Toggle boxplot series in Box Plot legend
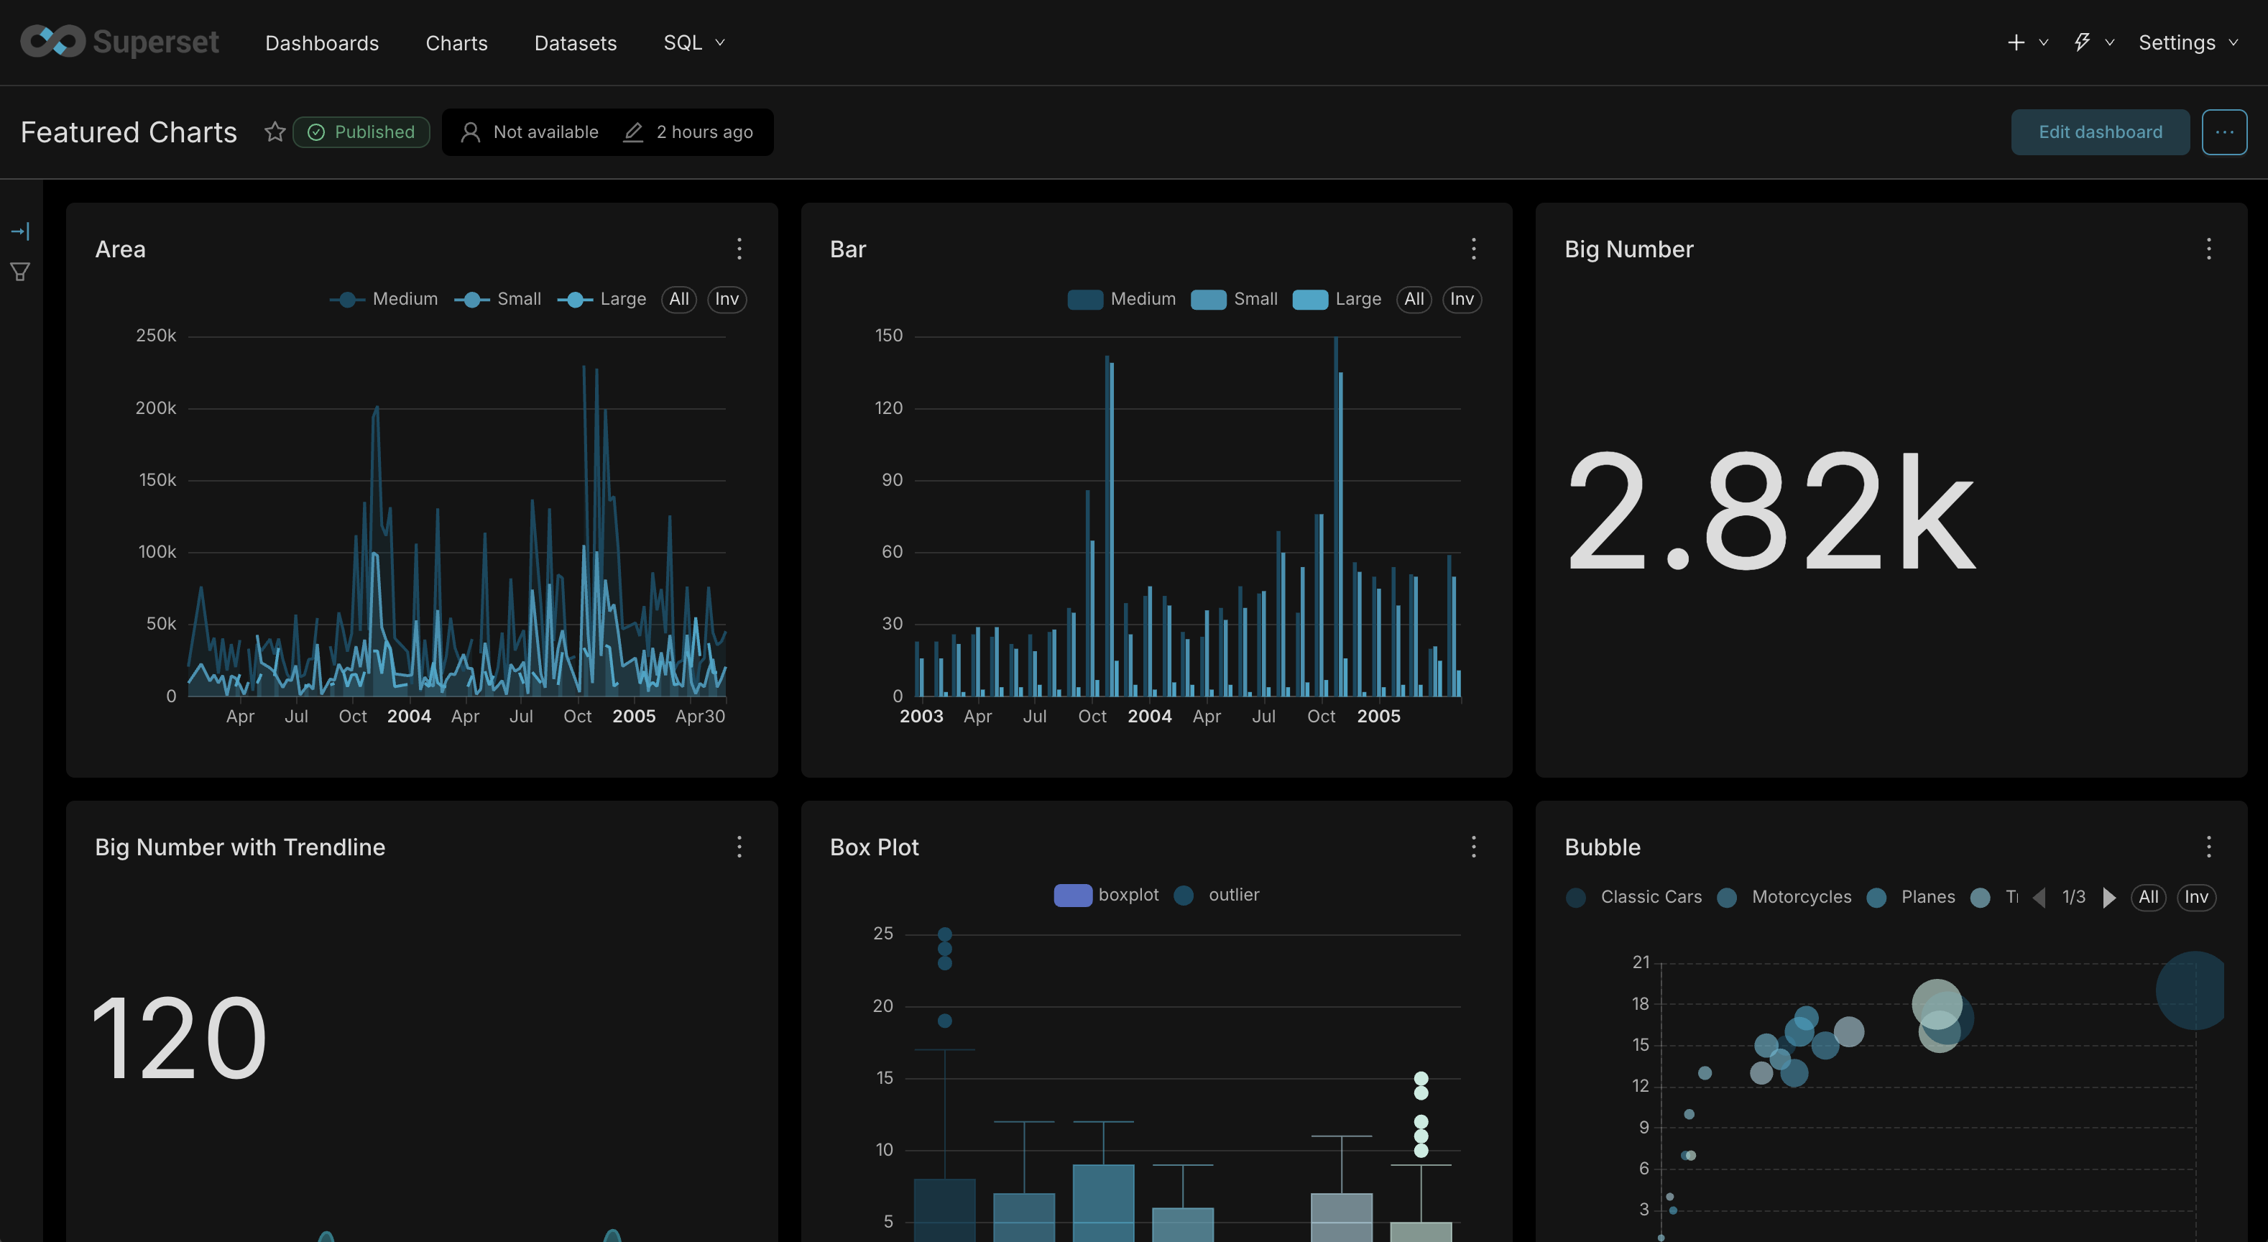The image size is (2268, 1242). [1106, 895]
